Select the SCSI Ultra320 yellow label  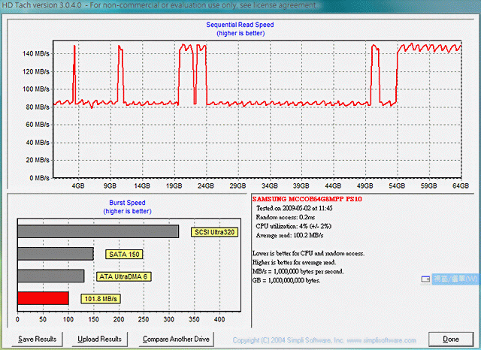tap(214, 232)
